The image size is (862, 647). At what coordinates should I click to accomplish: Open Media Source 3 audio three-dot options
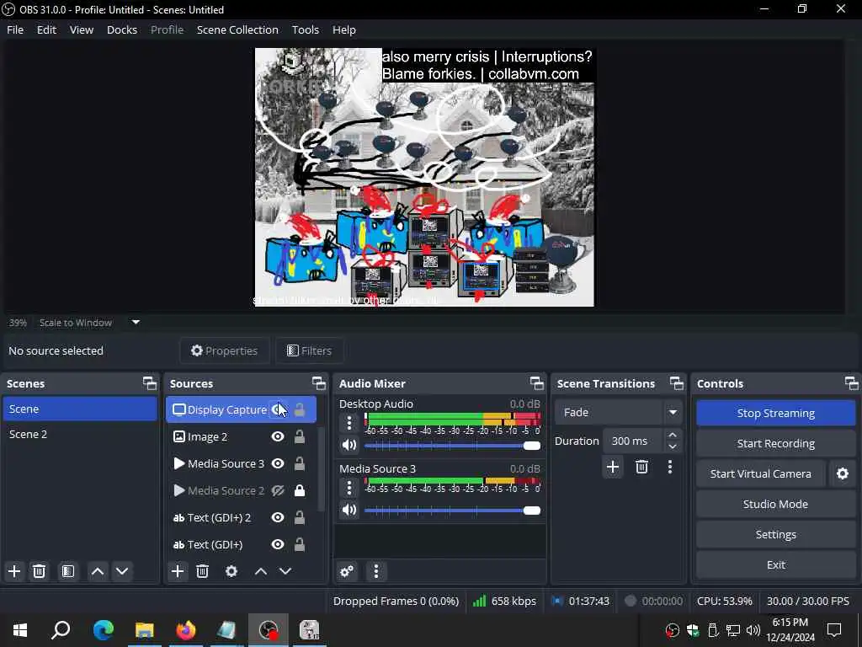(349, 488)
